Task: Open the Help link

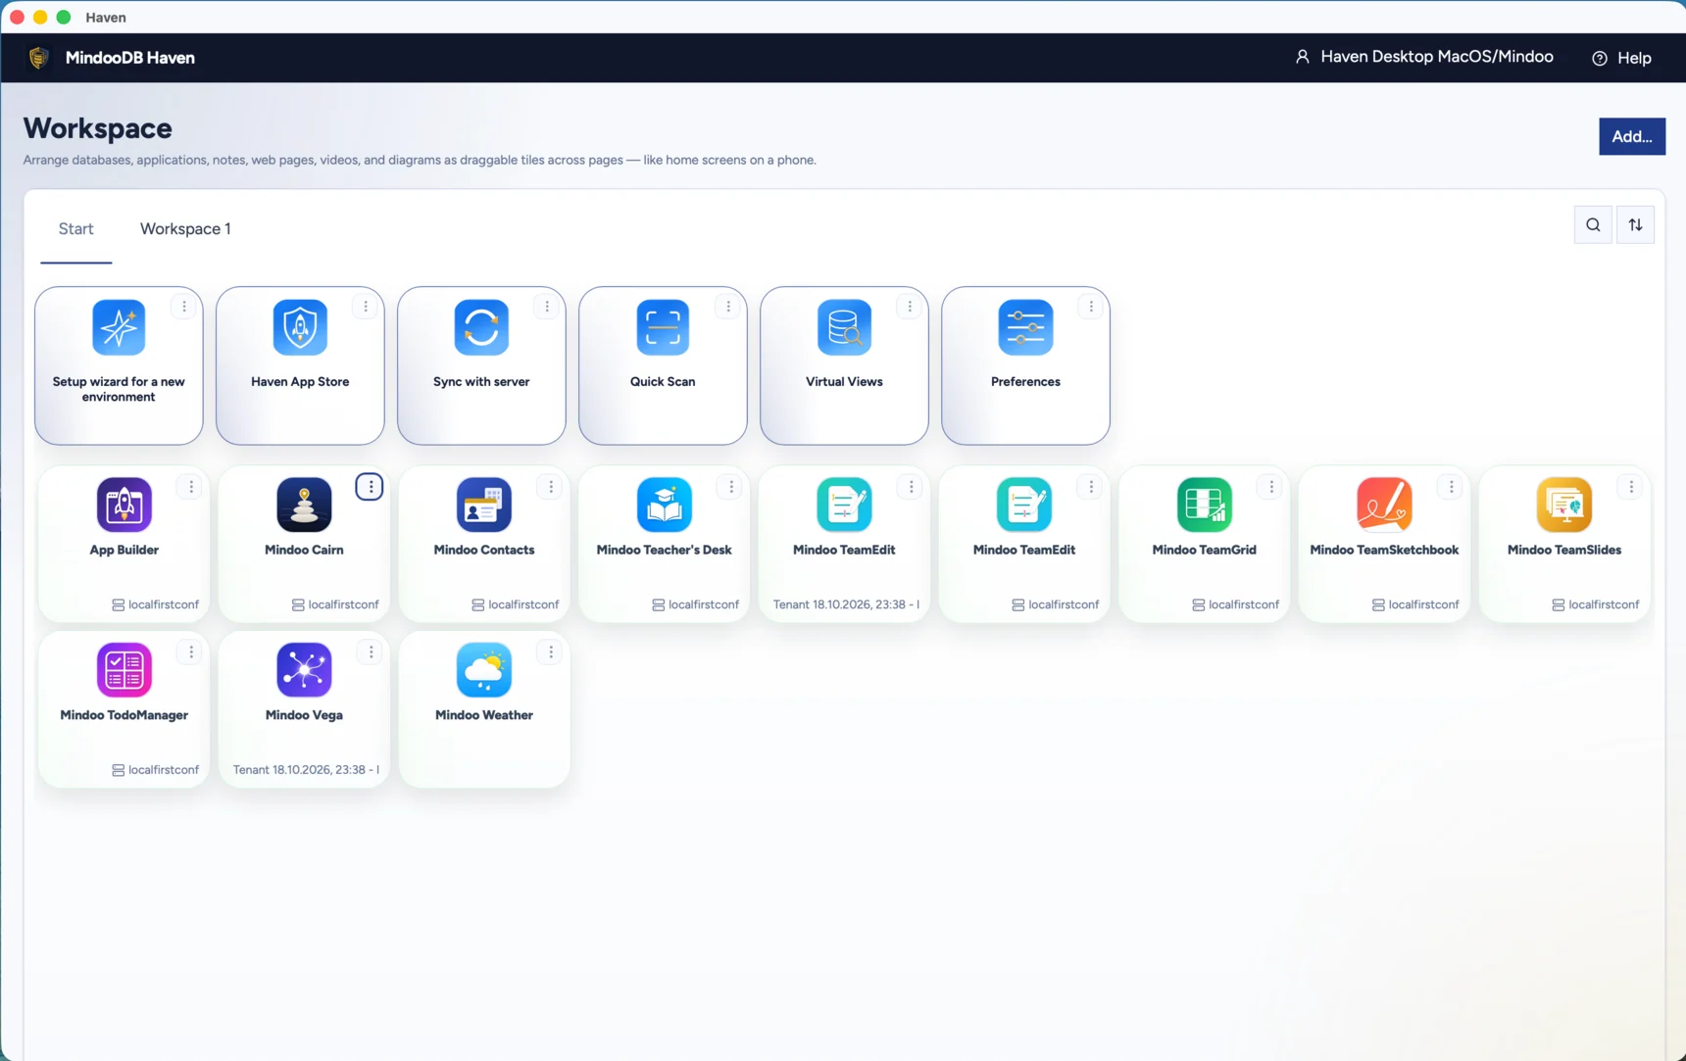Action: click(1622, 58)
